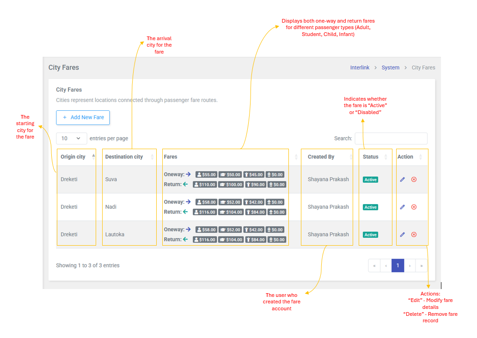Edit the Dreketi to Nadi fare

click(x=402, y=207)
